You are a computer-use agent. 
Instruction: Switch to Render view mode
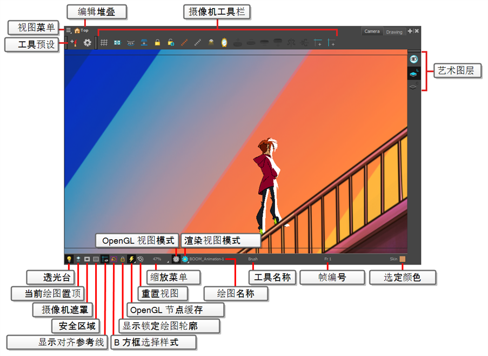point(185,259)
